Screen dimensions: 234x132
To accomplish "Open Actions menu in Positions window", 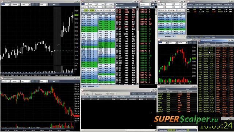I will [190, 4].
